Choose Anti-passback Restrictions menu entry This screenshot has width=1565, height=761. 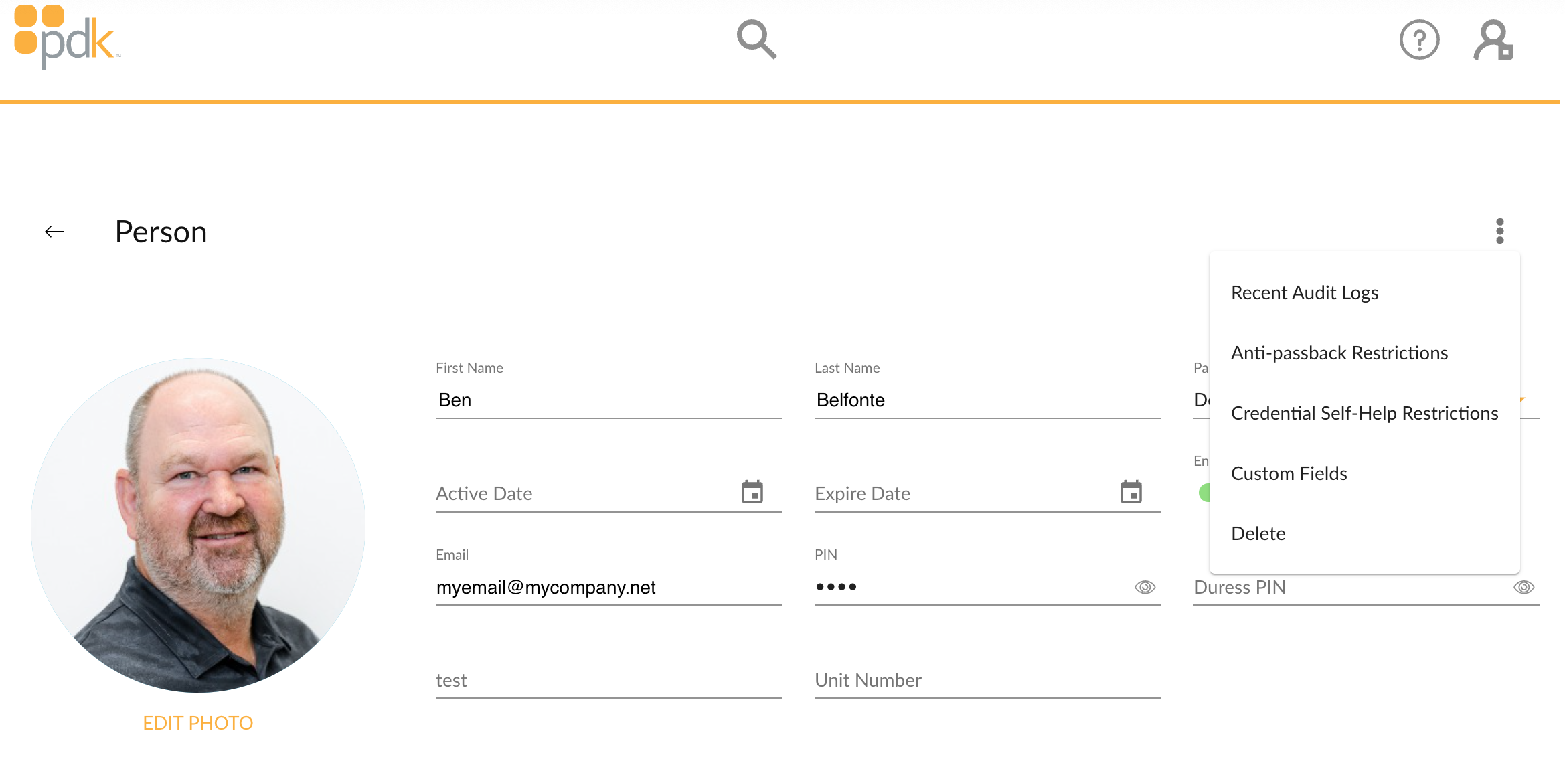[1364, 353]
